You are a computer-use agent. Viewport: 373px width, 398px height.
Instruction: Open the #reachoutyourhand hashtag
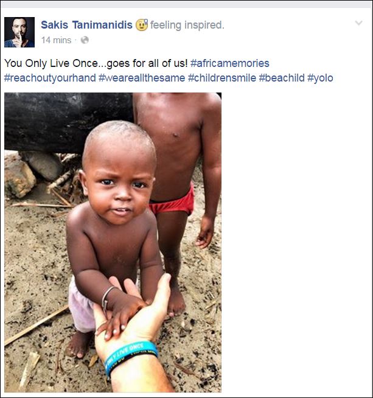[50, 78]
